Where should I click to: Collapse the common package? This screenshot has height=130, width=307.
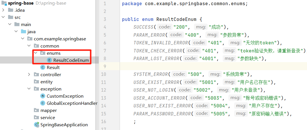coord(29,46)
